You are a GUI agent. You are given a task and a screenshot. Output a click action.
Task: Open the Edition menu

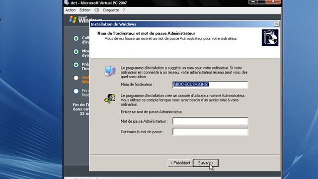tap(85, 10)
